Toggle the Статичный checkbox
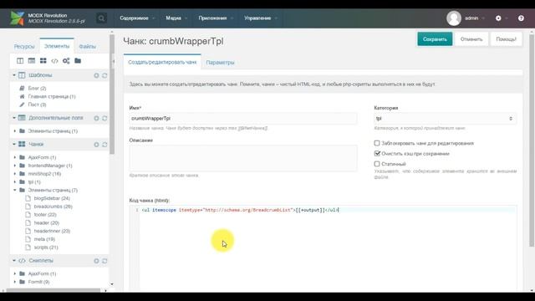Image resolution: width=535 pixels, height=301 pixels. click(x=377, y=164)
